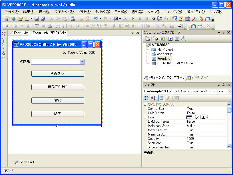233x175 pixels.
Task: Expand the Icon property row
Action: point(145,117)
